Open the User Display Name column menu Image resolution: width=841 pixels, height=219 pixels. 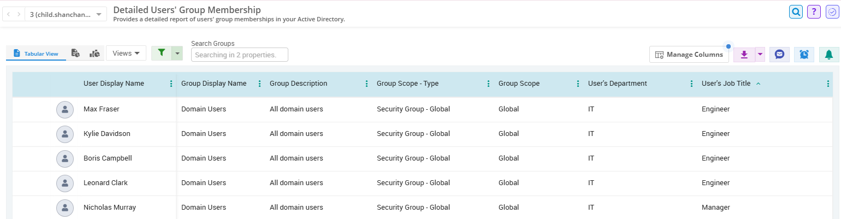171,84
